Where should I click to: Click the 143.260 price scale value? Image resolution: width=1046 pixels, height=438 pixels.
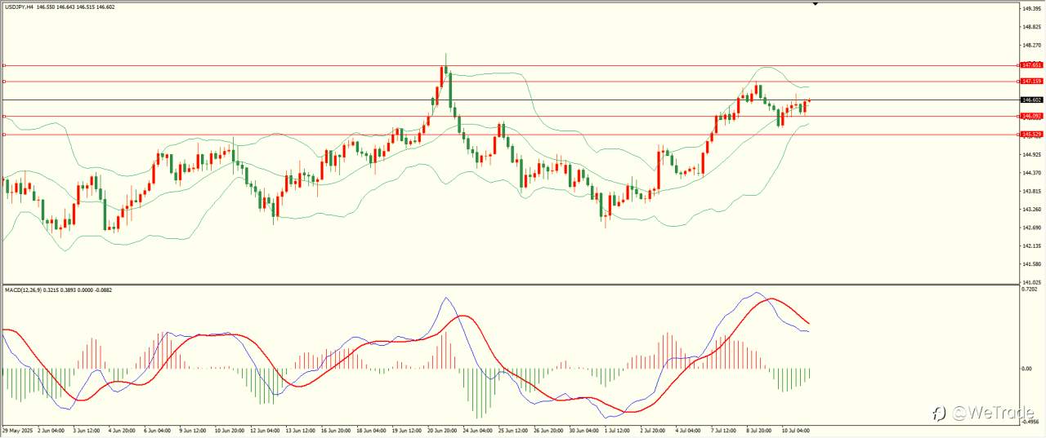1031,209
